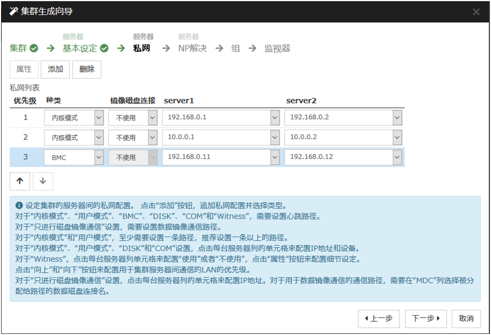Expand server2 dropdown with 10.0.0.2
This screenshot has height=335, width=491.
coord(397,138)
